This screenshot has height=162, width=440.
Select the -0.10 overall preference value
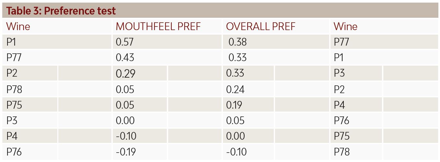click(236, 152)
